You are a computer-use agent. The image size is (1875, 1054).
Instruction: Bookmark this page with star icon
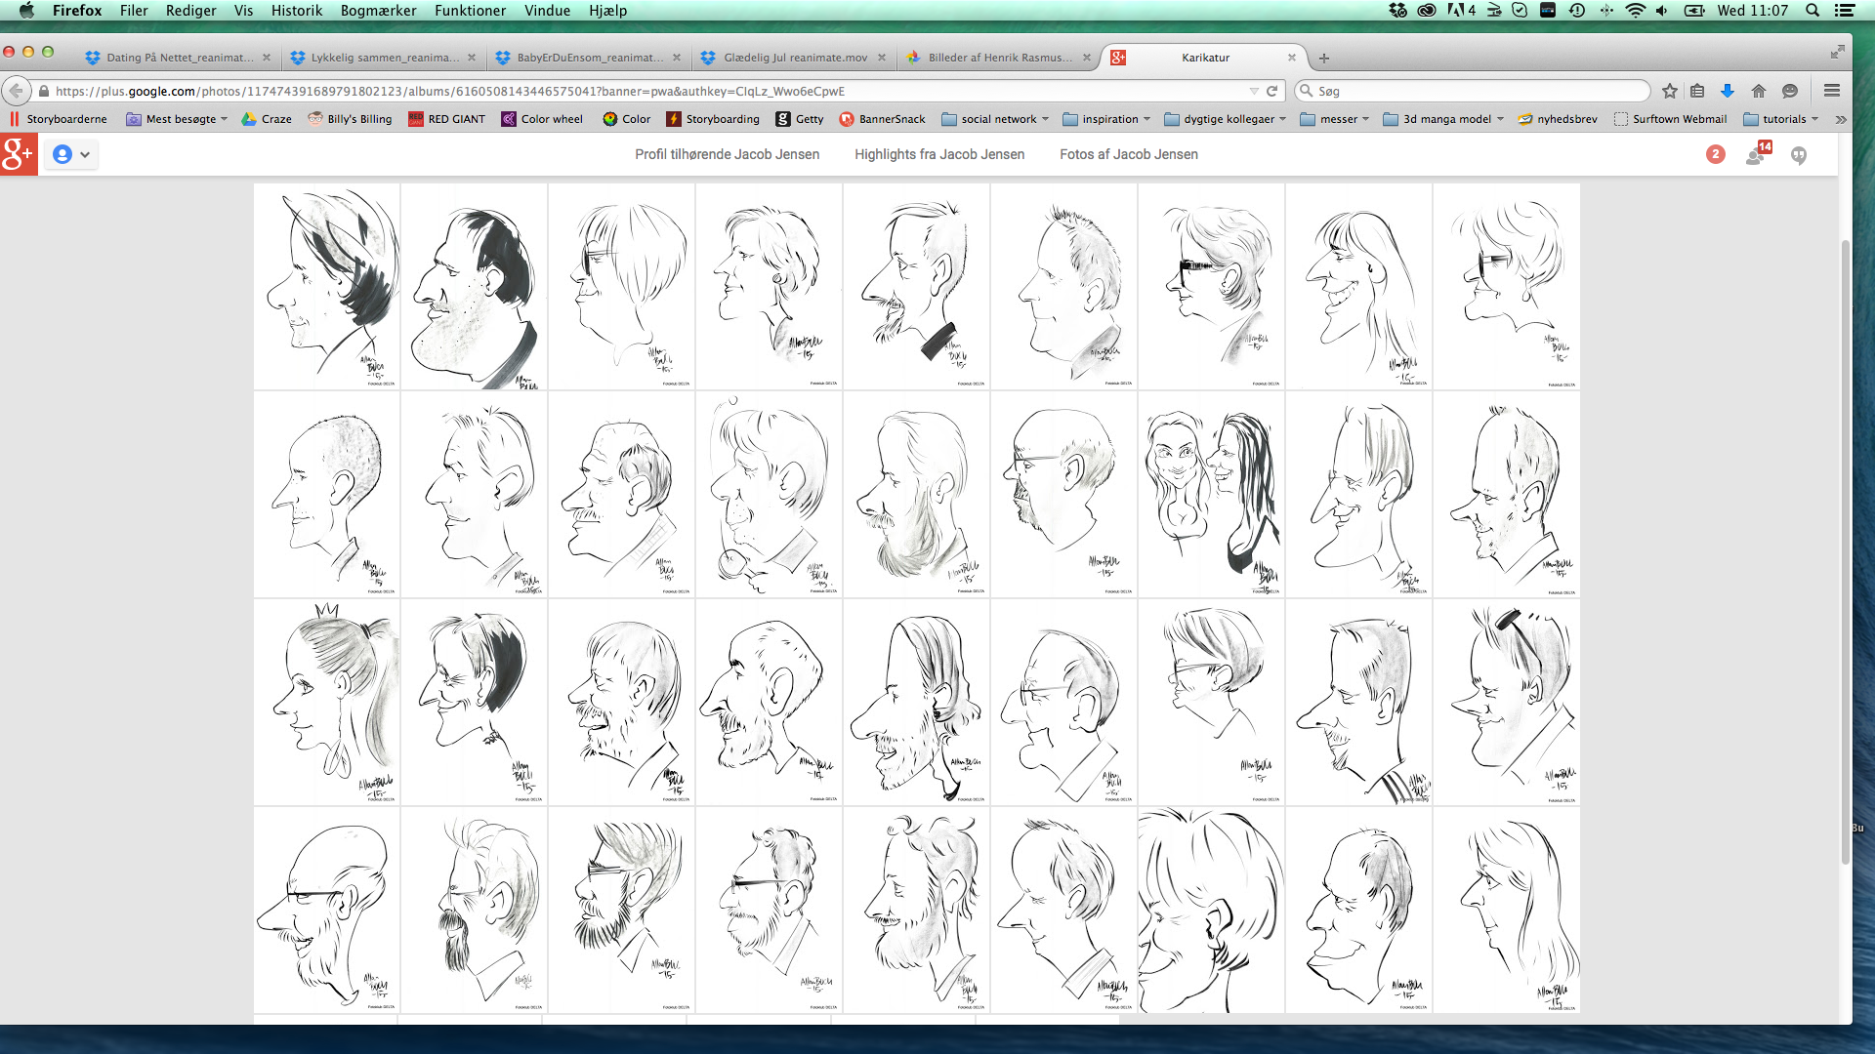coord(1669,91)
